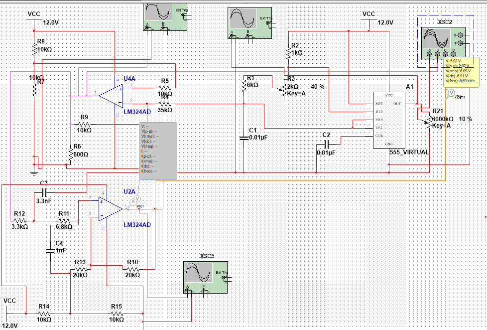This screenshot has width=487, height=330.
Task: Click the yellow probe readout tooltip
Action: coord(461,72)
